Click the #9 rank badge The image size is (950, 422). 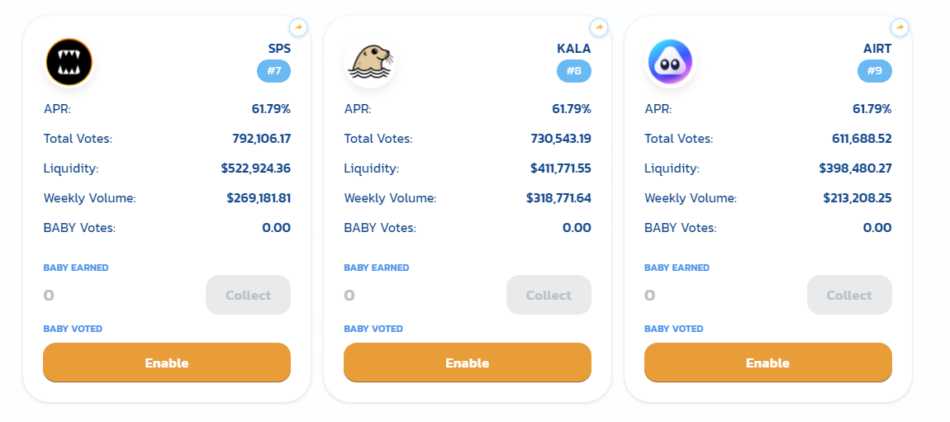point(875,71)
